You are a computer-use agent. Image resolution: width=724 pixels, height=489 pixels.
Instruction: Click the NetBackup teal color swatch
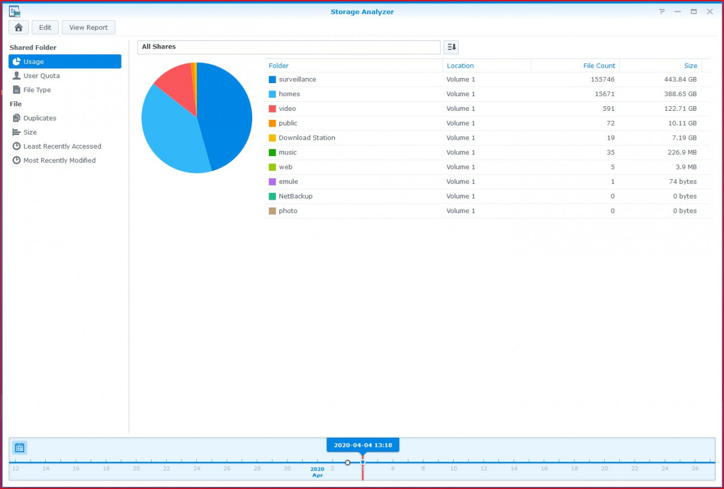(x=272, y=196)
